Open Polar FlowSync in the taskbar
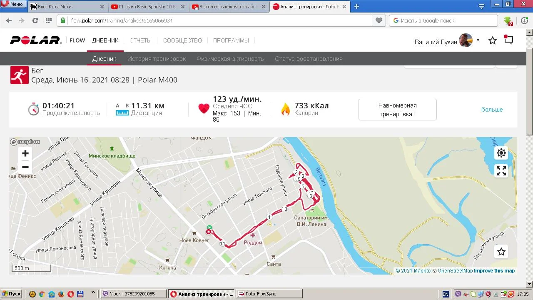The width and height of the screenshot is (533, 300). (x=269, y=294)
